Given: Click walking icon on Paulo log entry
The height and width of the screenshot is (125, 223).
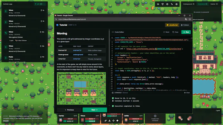Looking at the screenshot, I should [x=6, y=58].
